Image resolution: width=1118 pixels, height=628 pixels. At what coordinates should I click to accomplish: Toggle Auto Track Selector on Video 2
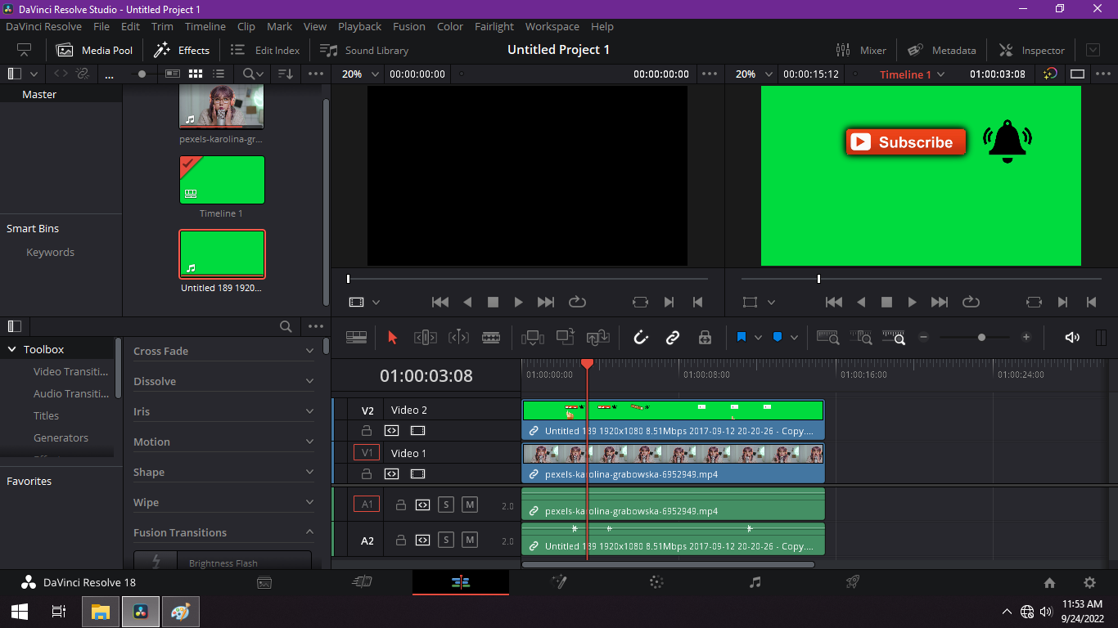[x=392, y=430]
